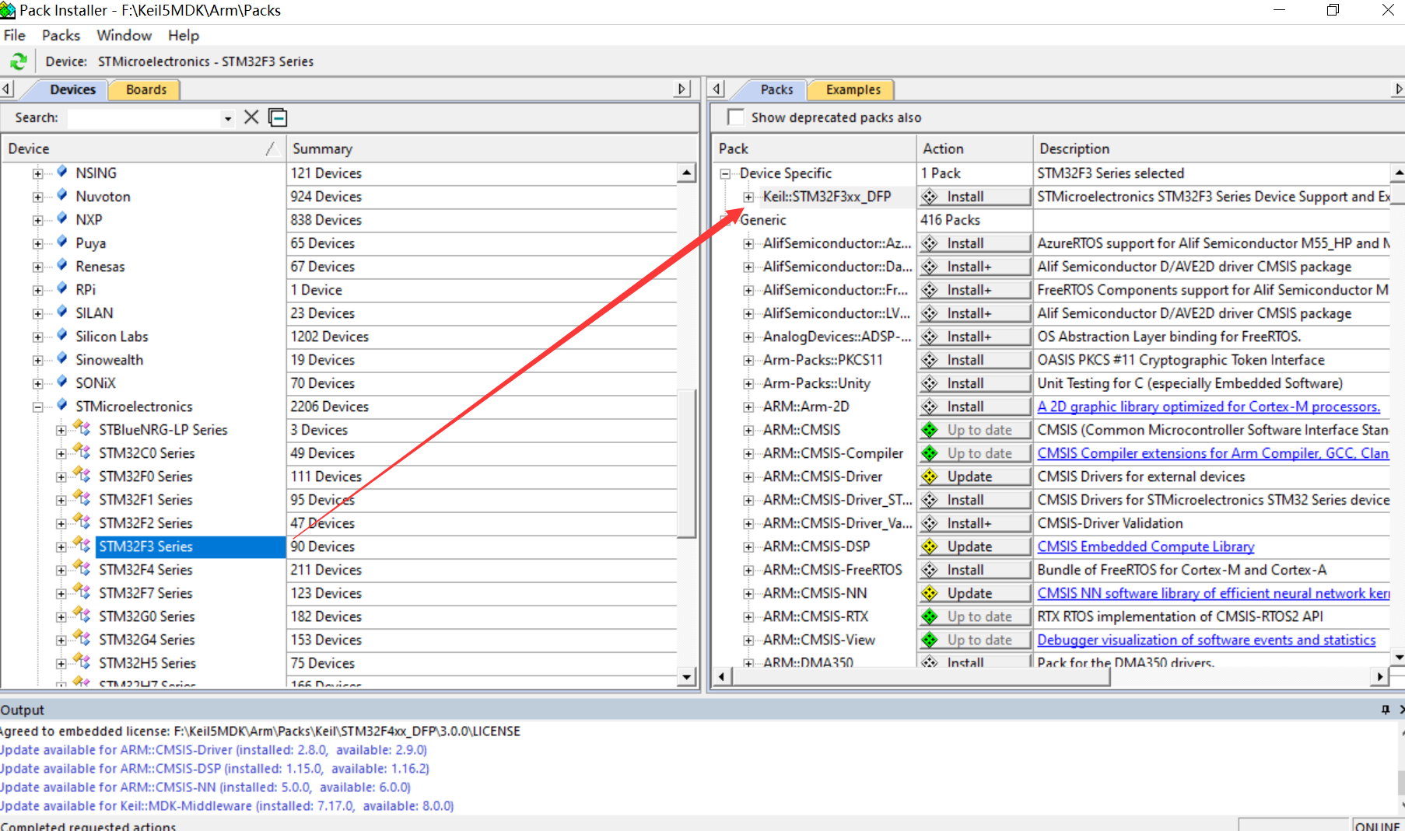Viewport: 1405px width, 831px height.
Task: Collapse the Device Specific pack group
Action: tap(725, 173)
